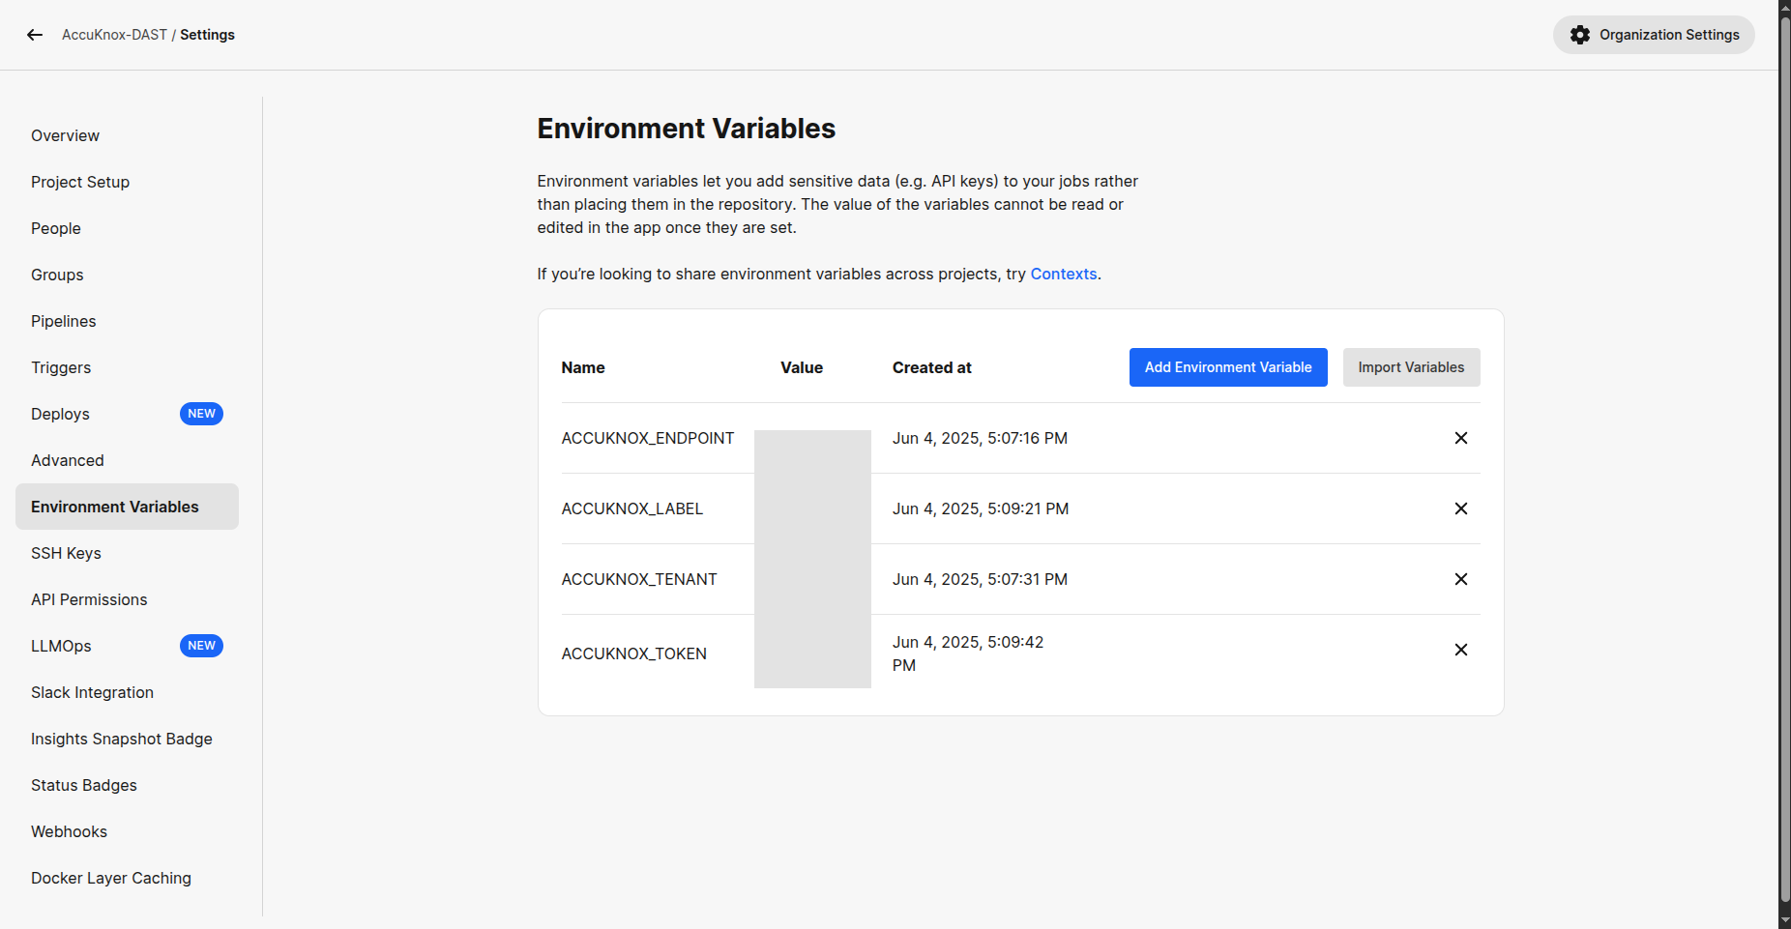The width and height of the screenshot is (1791, 929).
Task: Click the Value column header
Action: point(802,367)
